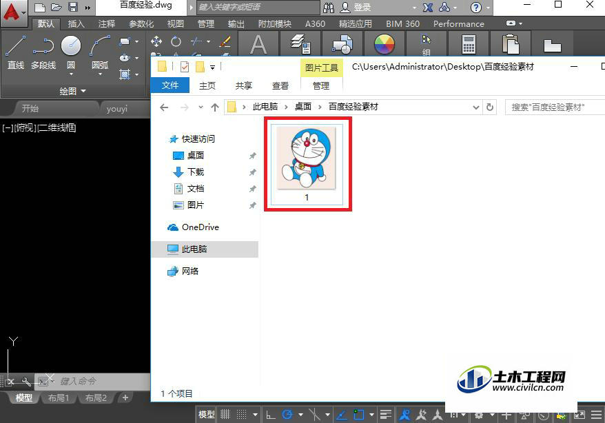The height and width of the screenshot is (423, 605).
Task: Open the 文件 tab in Explorer
Action: click(x=170, y=85)
